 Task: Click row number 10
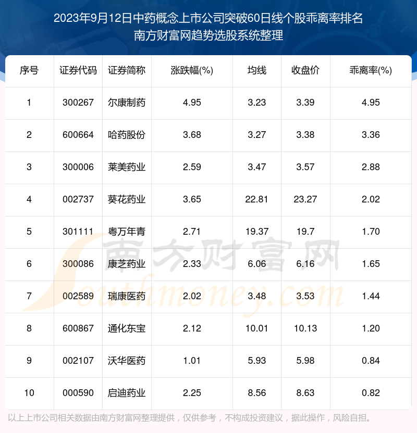tap(29, 393)
